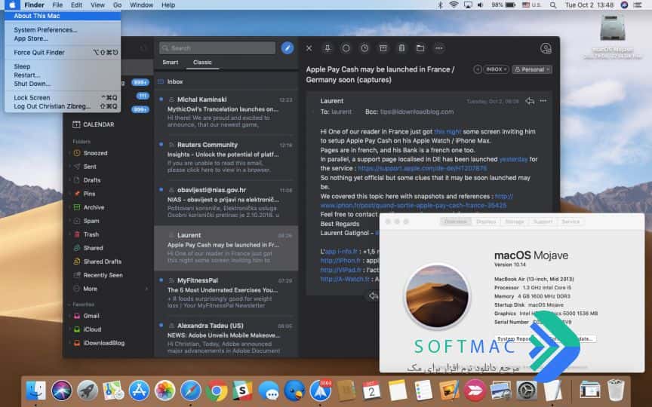Open Twitterrific bird app in Dock
652x407 pixels.
(294, 391)
